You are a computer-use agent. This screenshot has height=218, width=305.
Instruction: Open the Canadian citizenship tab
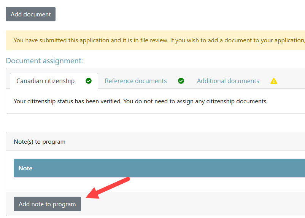point(45,81)
